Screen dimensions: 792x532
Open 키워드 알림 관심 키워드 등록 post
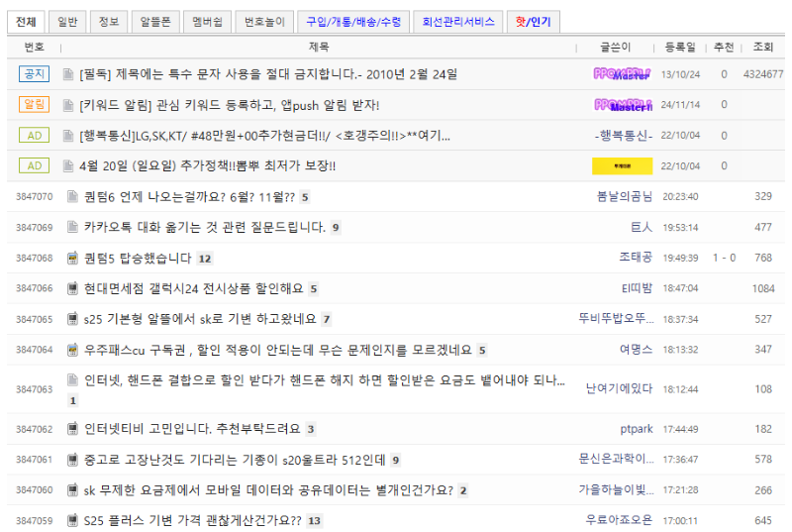pos(230,105)
